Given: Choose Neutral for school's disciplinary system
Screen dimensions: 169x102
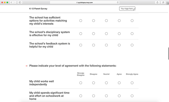Looking at the screenshot, I should pos(106,34).
